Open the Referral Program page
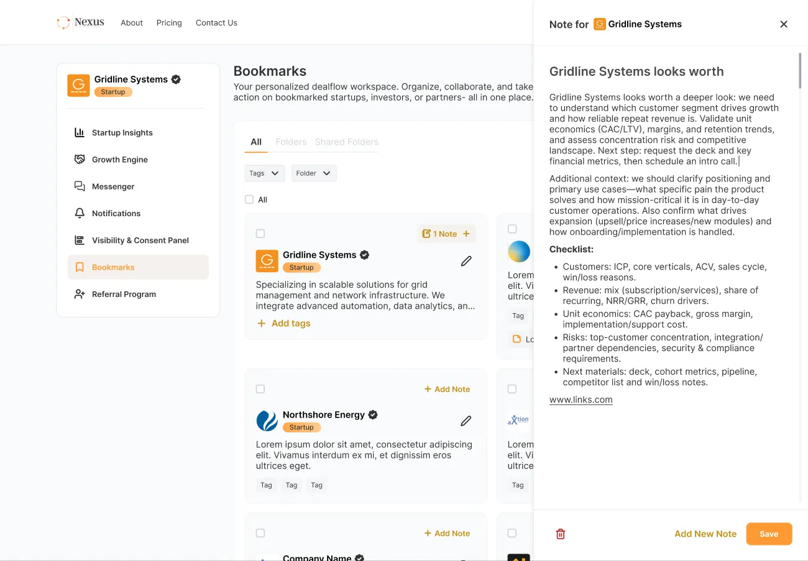The width and height of the screenshot is (808, 561). tap(138, 294)
